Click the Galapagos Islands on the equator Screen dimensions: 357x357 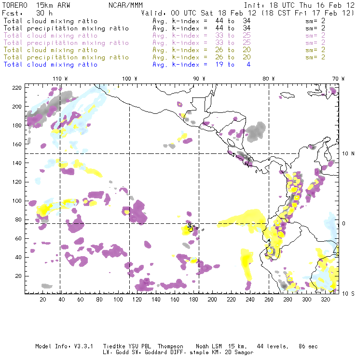pyautogui.click(x=192, y=227)
